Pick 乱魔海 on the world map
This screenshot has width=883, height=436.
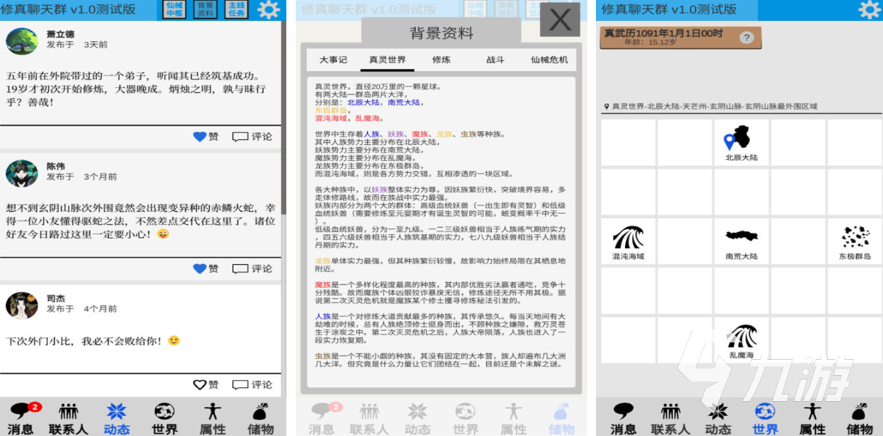[x=741, y=340]
